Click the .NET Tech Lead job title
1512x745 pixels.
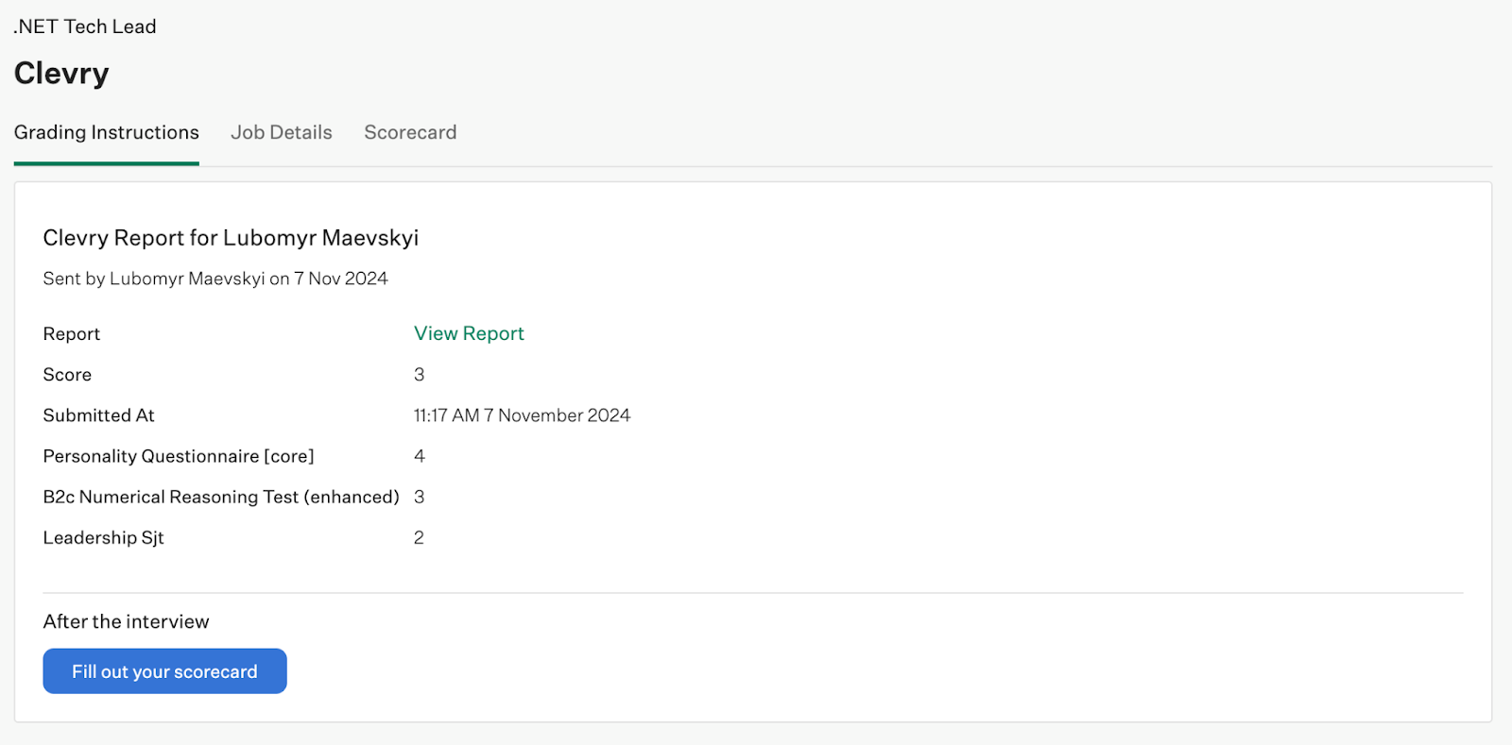tap(85, 26)
